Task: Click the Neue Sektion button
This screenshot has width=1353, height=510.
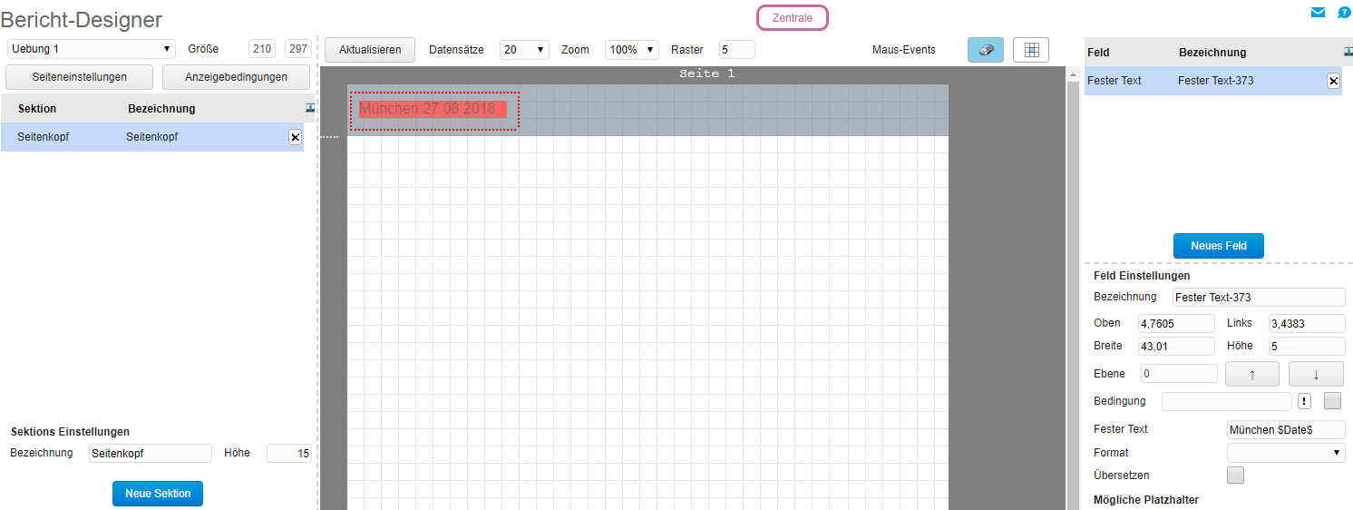Action: (x=158, y=494)
